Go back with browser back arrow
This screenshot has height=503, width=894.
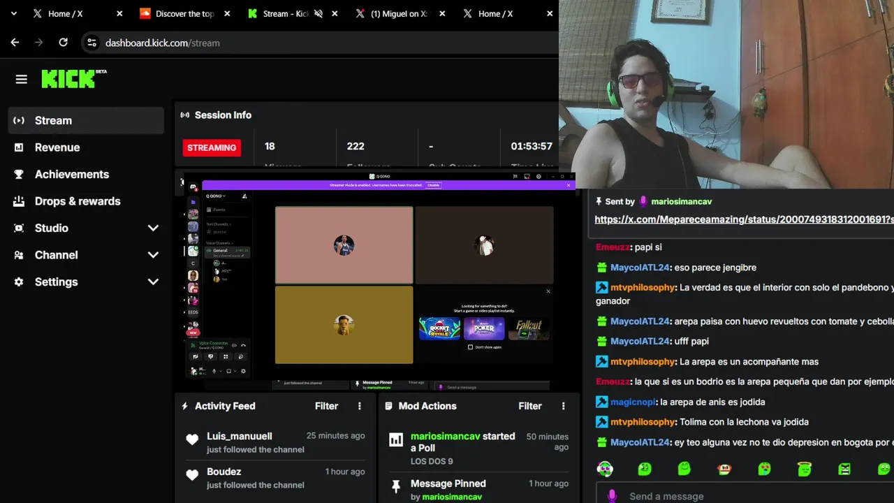point(15,43)
